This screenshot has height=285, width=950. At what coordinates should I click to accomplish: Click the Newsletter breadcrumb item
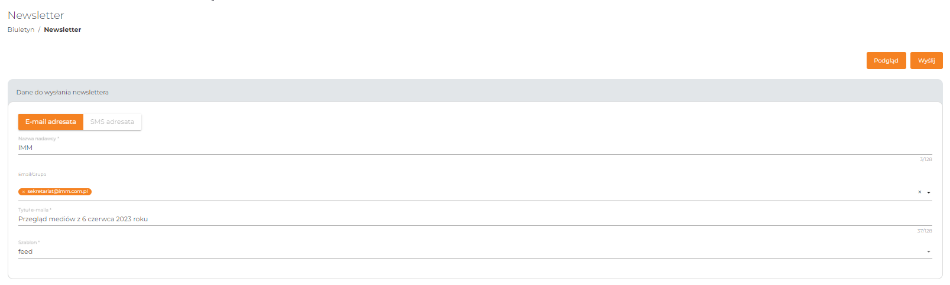pyautogui.click(x=63, y=30)
